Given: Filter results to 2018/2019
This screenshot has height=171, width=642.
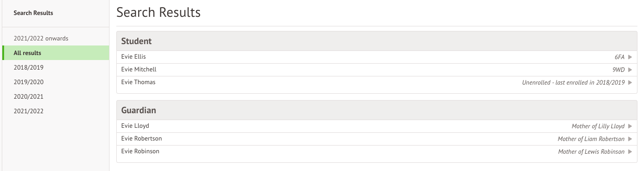Looking at the screenshot, I should click(55, 67).
